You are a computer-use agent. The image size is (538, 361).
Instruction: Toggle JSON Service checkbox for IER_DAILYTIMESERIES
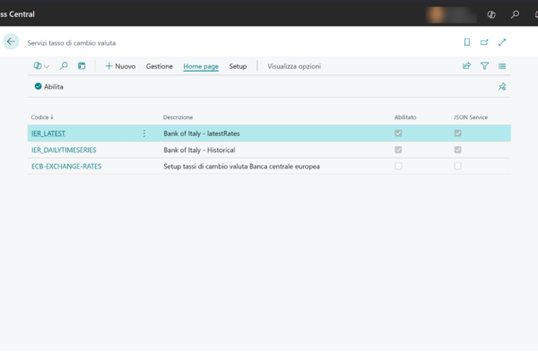tap(457, 150)
